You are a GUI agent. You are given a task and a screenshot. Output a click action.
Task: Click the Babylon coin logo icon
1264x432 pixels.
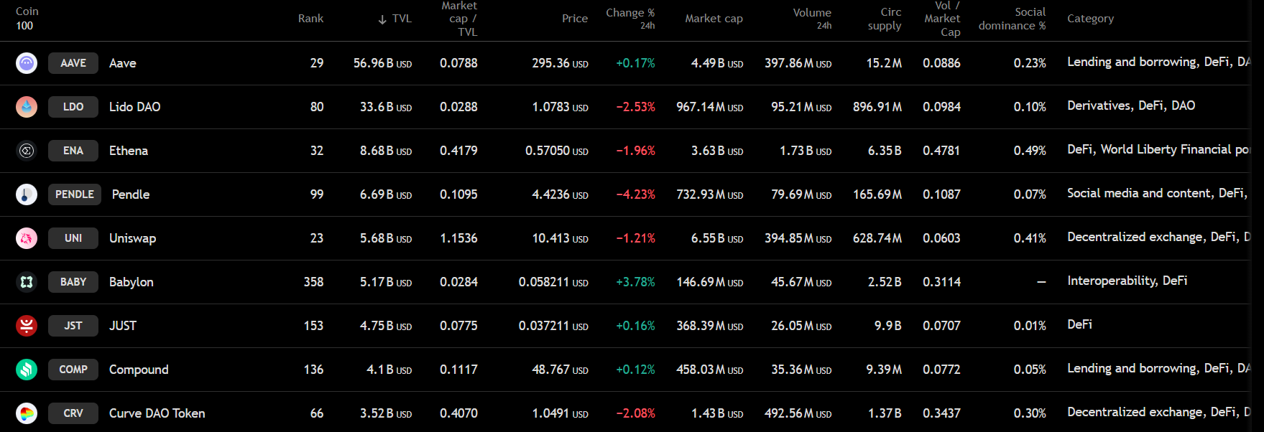[x=27, y=282]
